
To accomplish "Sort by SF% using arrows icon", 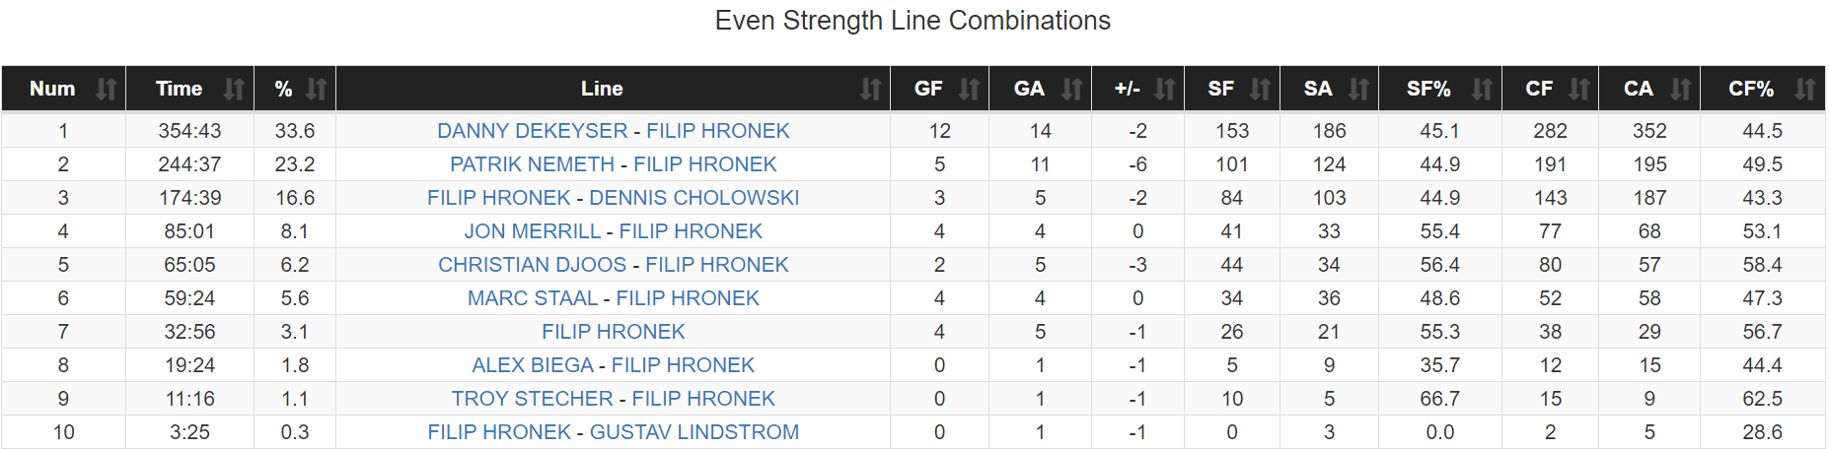I will [1482, 90].
